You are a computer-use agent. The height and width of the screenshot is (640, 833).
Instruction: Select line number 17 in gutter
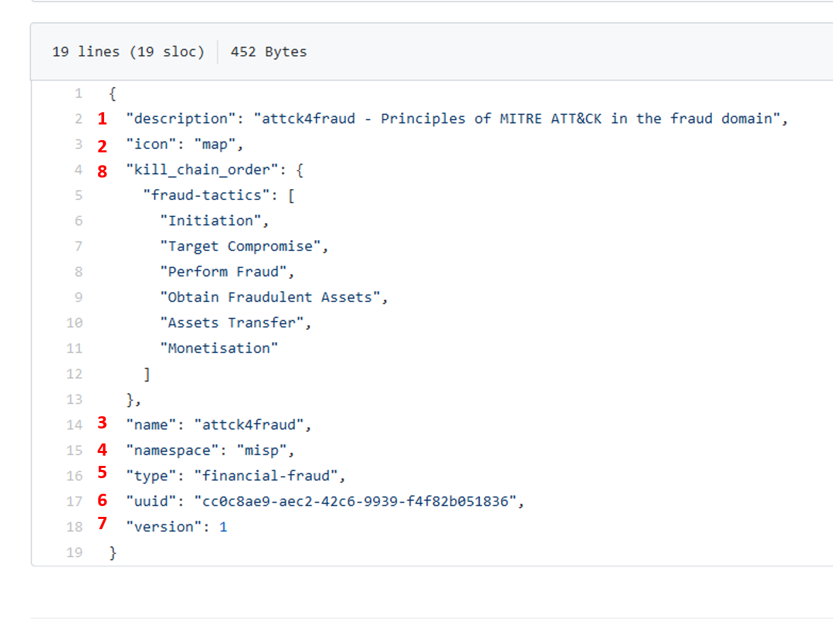click(x=74, y=502)
